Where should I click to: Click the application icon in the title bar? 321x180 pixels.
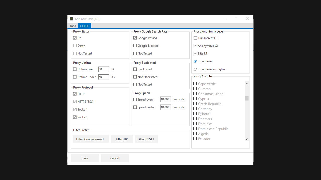pyautogui.click(x=71, y=19)
